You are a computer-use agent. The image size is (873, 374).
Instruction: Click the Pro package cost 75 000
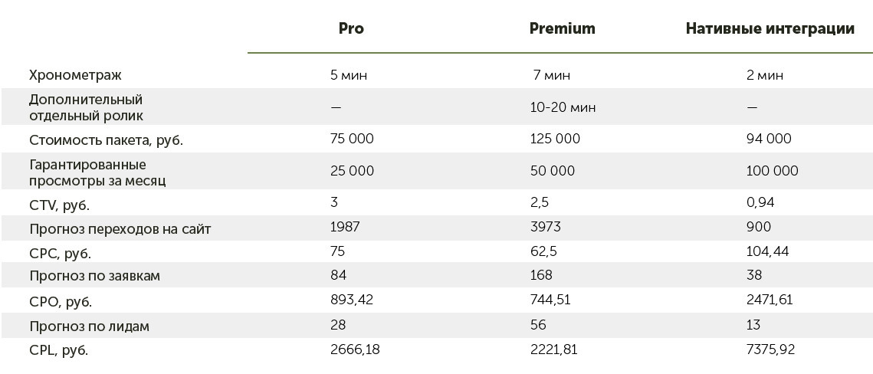(x=353, y=139)
